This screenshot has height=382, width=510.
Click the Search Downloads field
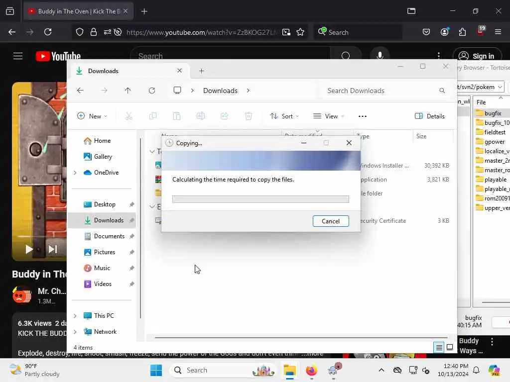pyautogui.click(x=385, y=91)
